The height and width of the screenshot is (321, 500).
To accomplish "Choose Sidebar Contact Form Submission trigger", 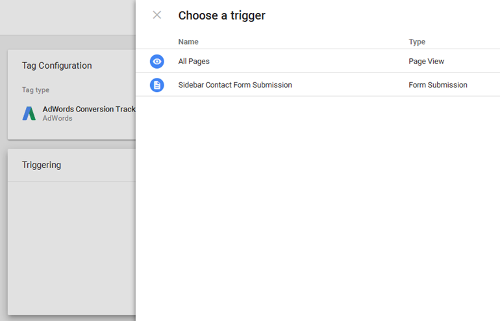I will coord(234,85).
